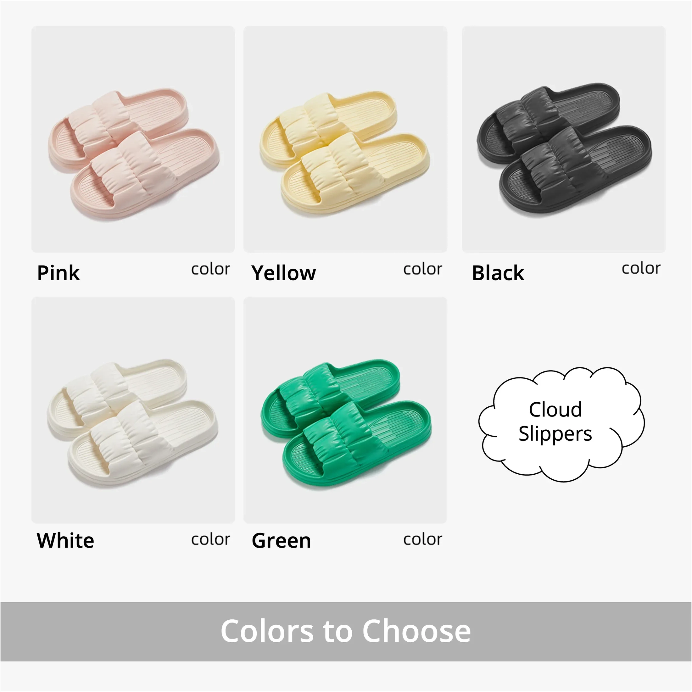This screenshot has width=692, height=692.
Task: Click the "Colors to Choose" banner
Action: click(x=346, y=631)
